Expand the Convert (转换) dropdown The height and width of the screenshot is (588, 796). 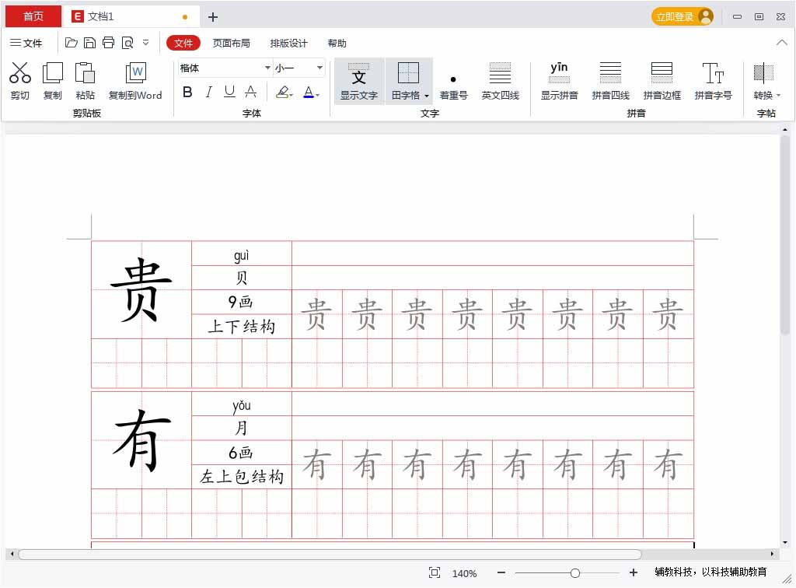(x=778, y=96)
